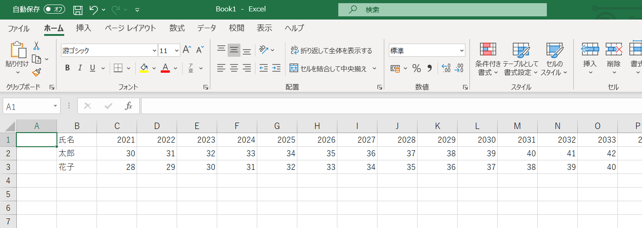Click Align Right icon
642x228 pixels.
(x=247, y=68)
